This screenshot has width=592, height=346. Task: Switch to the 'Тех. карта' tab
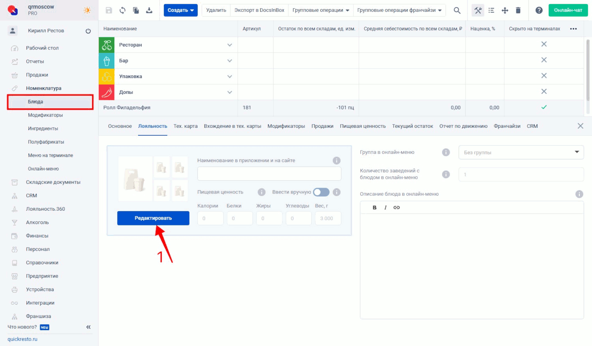pos(185,126)
